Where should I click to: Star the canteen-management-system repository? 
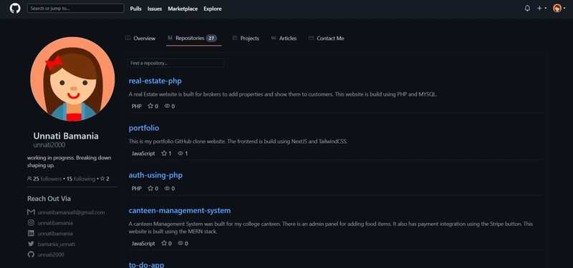tap(164, 243)
